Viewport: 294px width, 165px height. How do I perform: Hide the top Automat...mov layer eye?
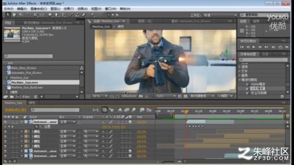click(x=5, y=122)
